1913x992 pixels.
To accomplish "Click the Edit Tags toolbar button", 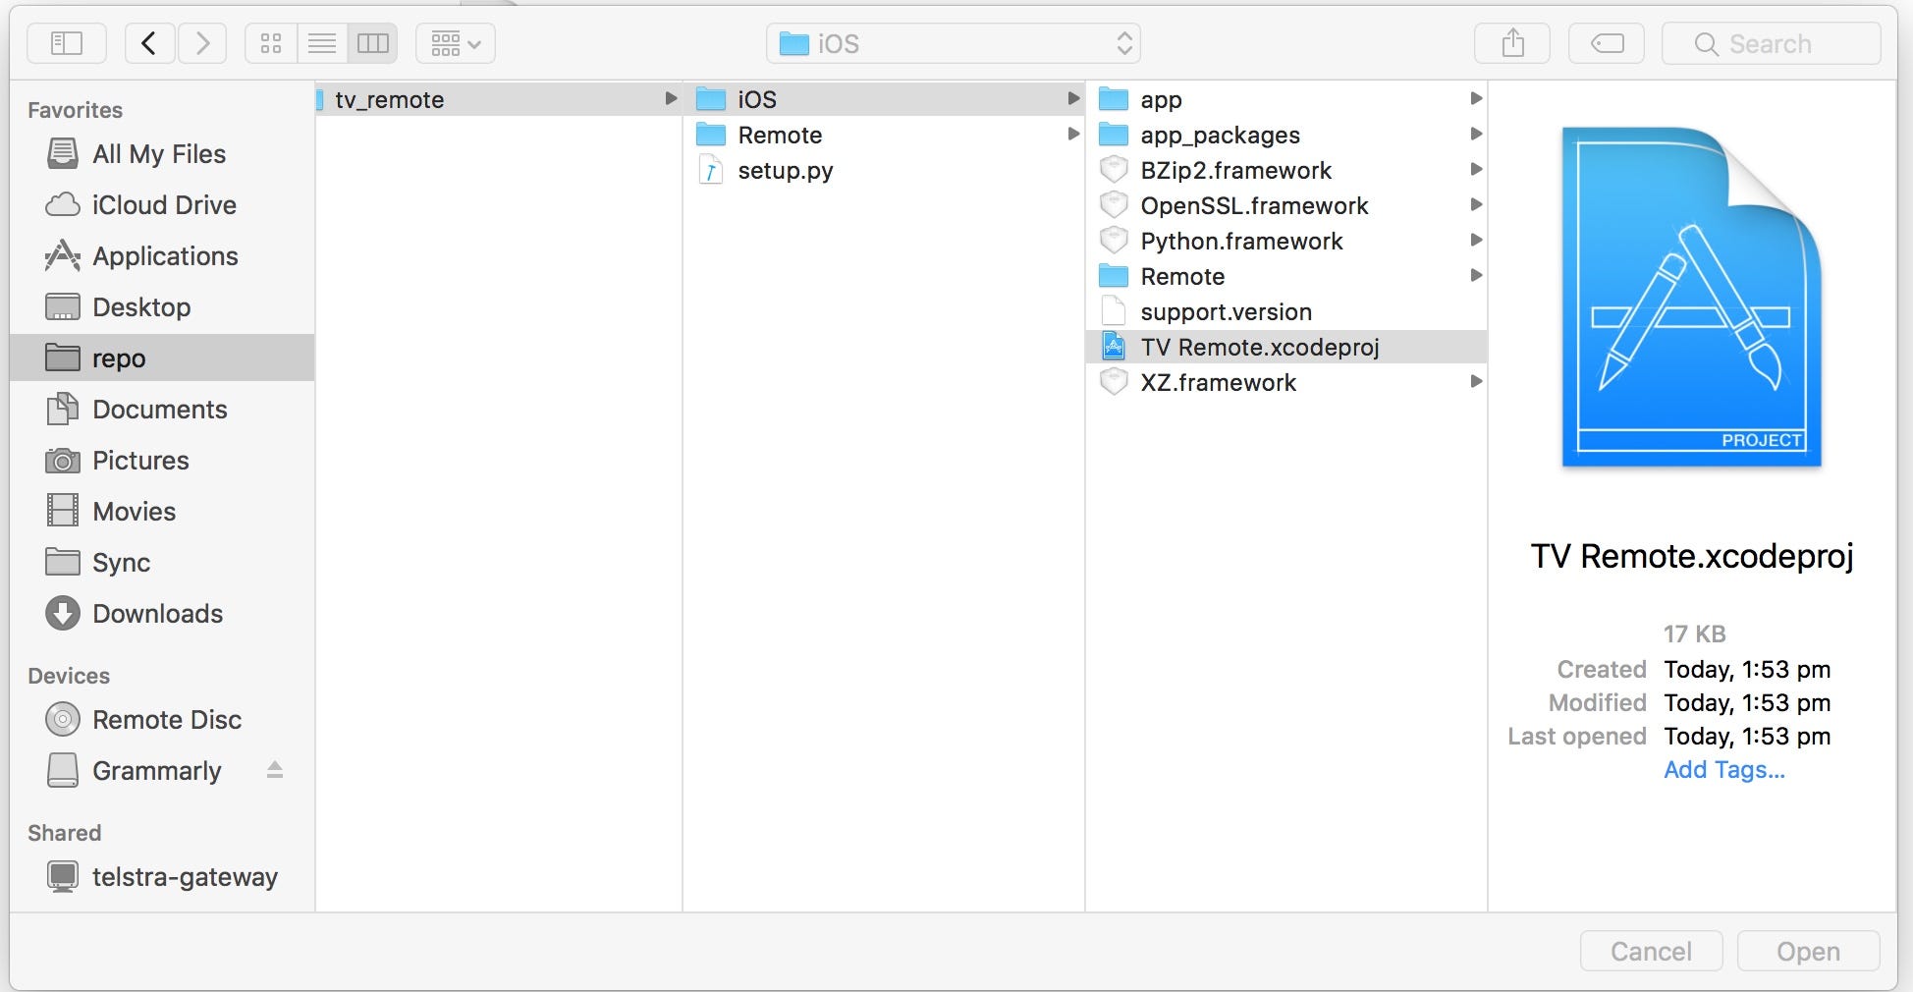I will click(x=1607, y=43).
